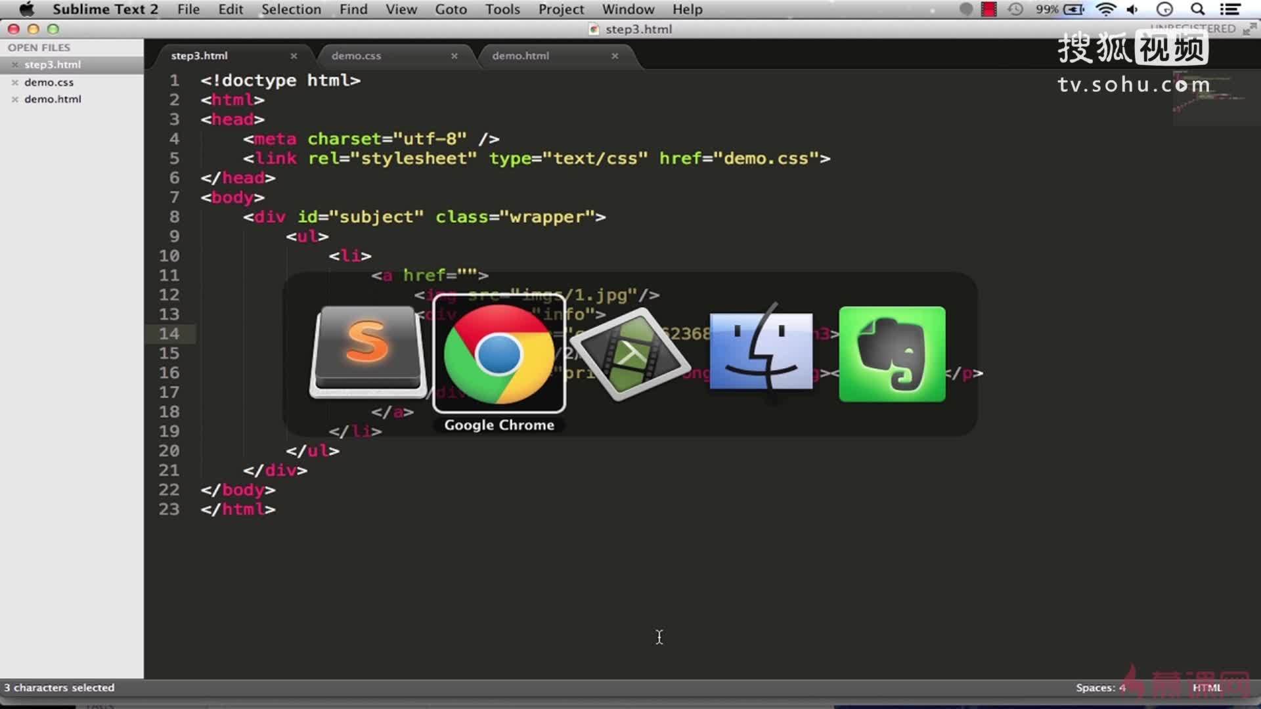The height and width of the screenshot is (709, 1261).
Task: Open the Selection menu
Action: 291,9
